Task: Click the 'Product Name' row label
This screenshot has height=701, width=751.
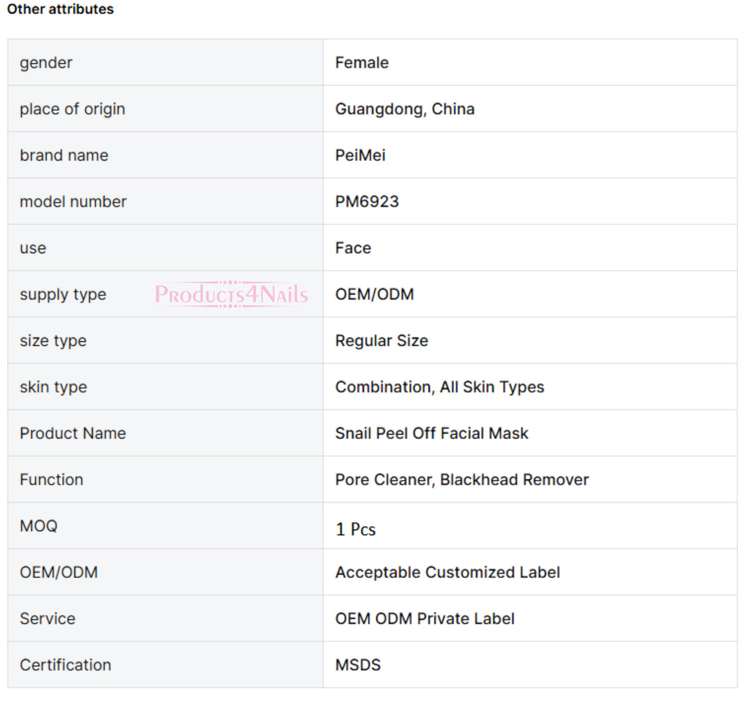Action: click(x=73, y=433)
